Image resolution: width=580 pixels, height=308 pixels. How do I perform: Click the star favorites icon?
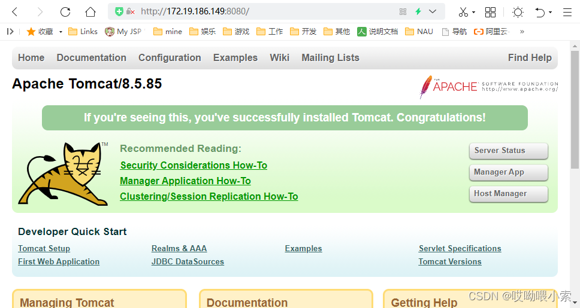pos(31,31)
